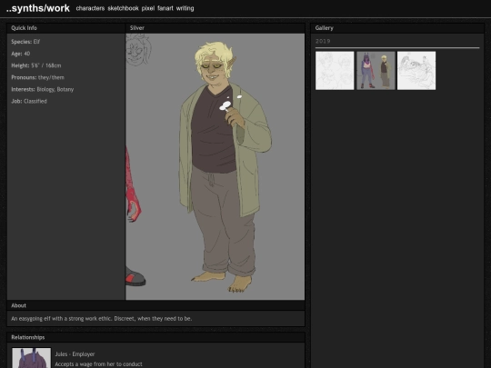
Task: Open the third gallery line-art thumbnail
Action: click(x=416, y=70)
